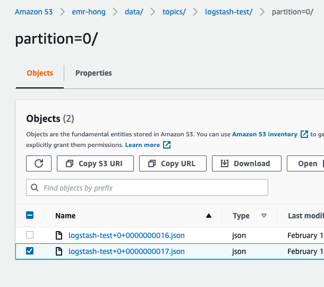Open the Learn more link
This screenshot has height=287, width=324.
click(x=142, y=145)
